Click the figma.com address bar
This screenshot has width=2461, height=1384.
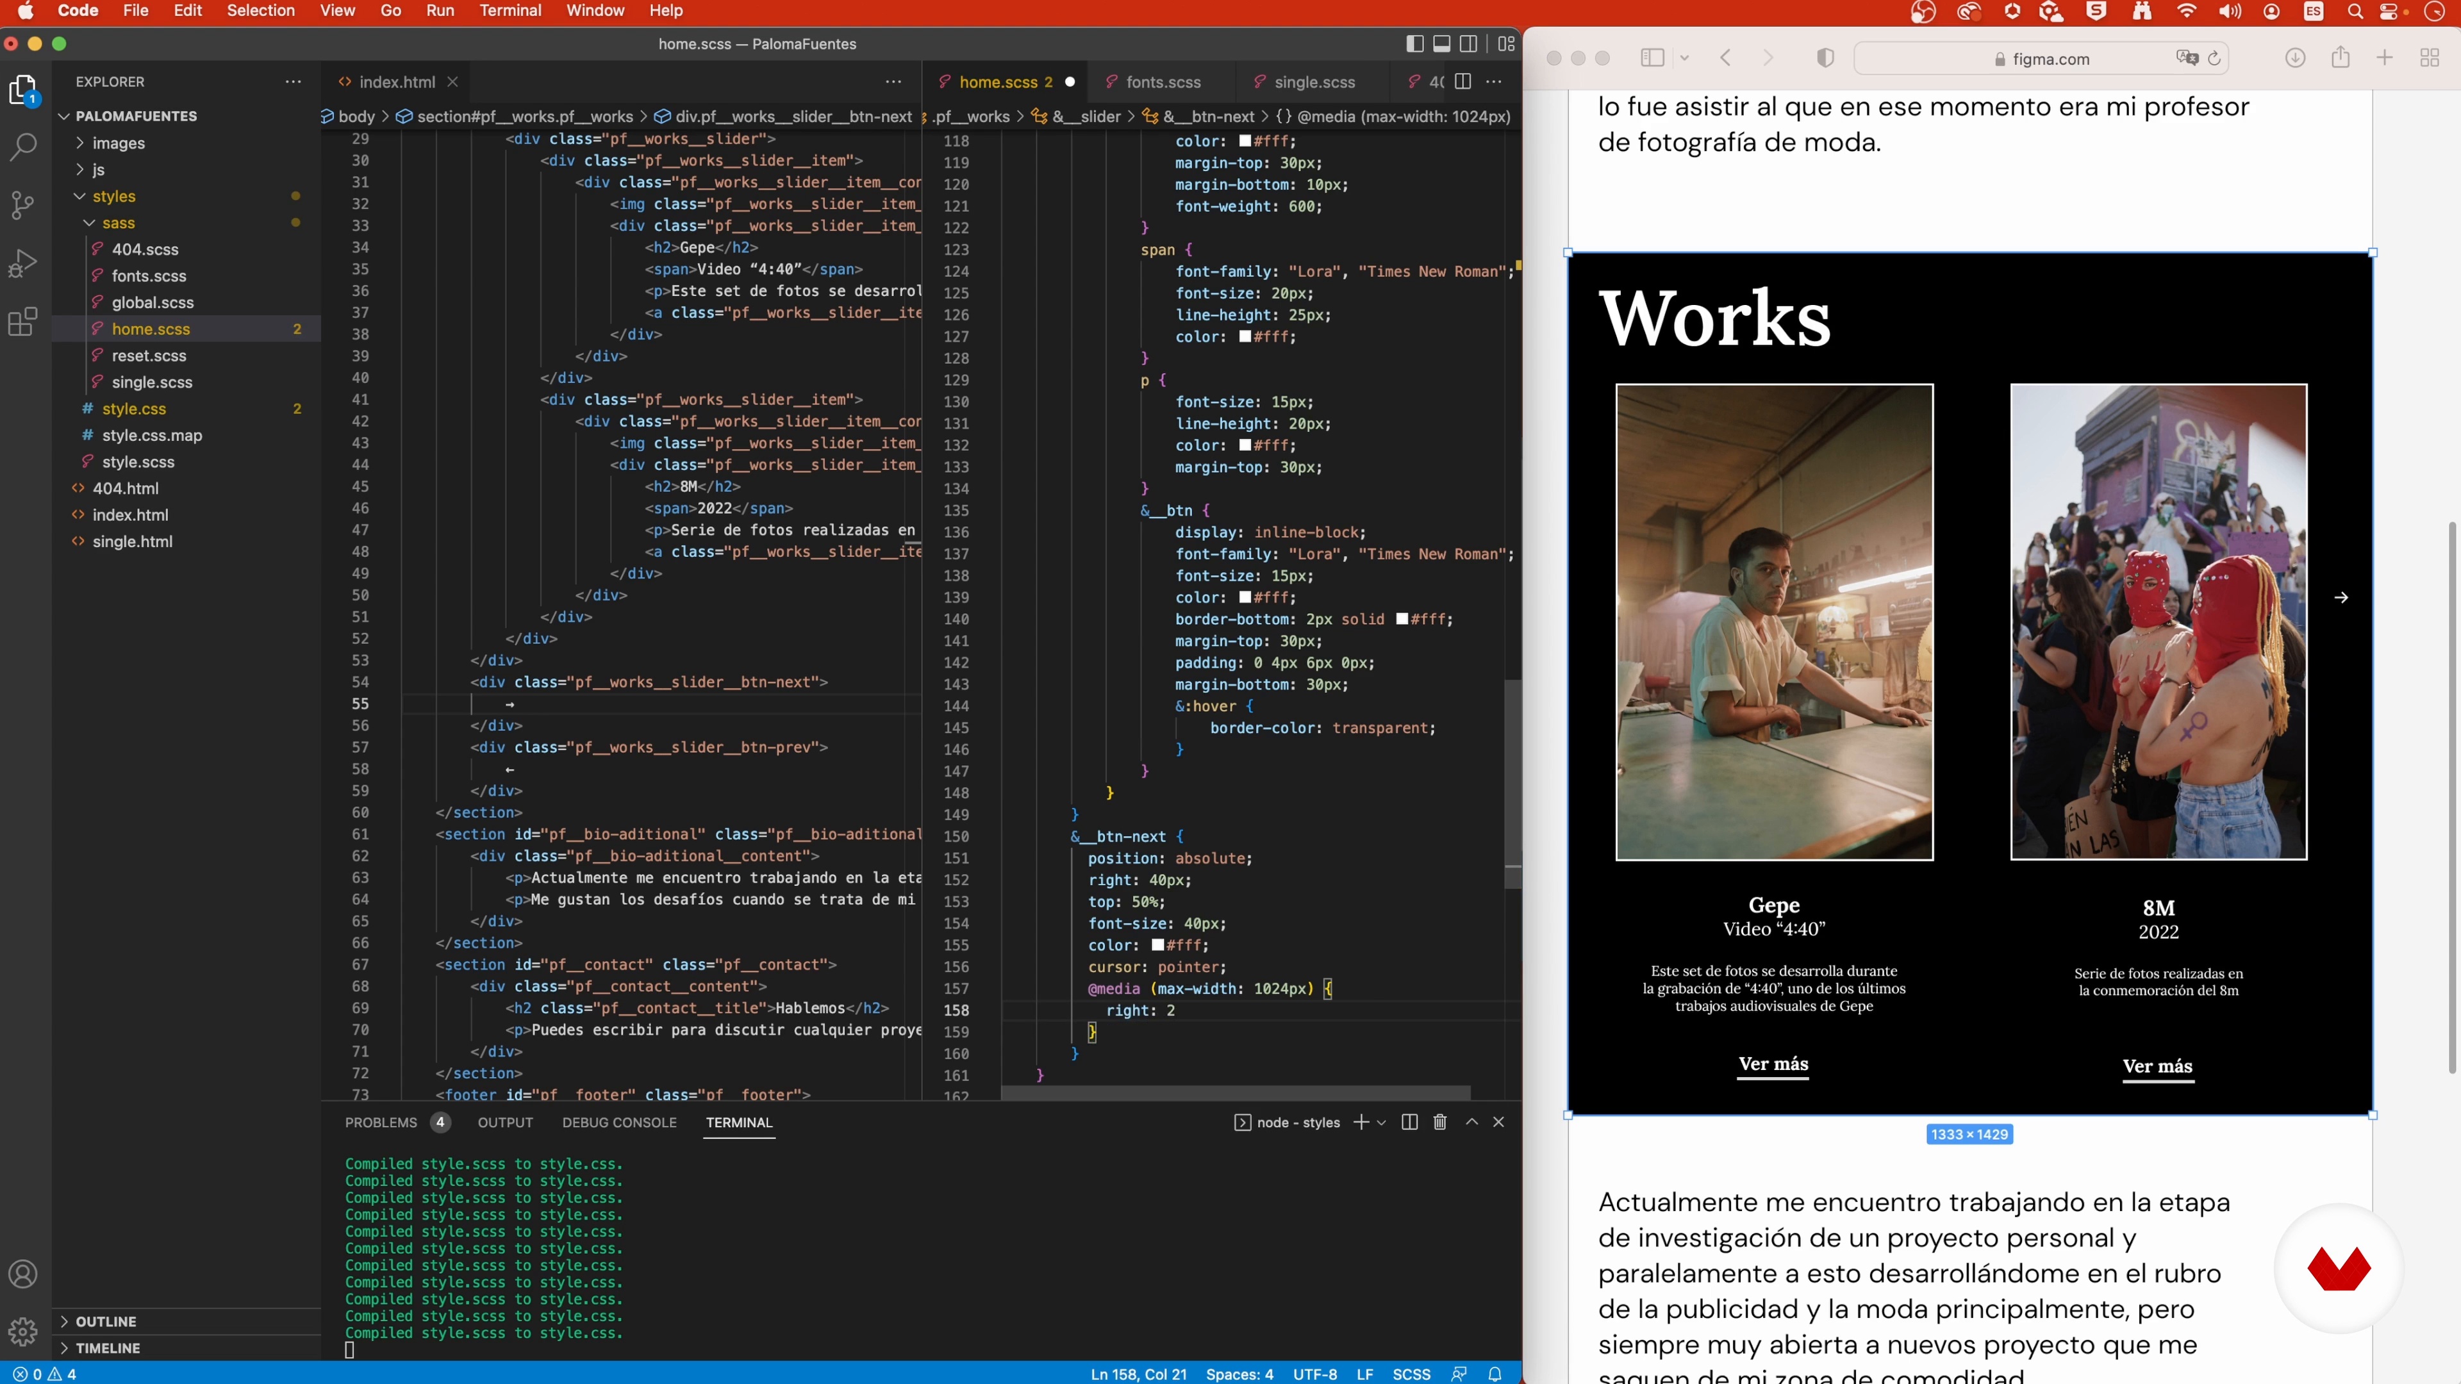2041,58
